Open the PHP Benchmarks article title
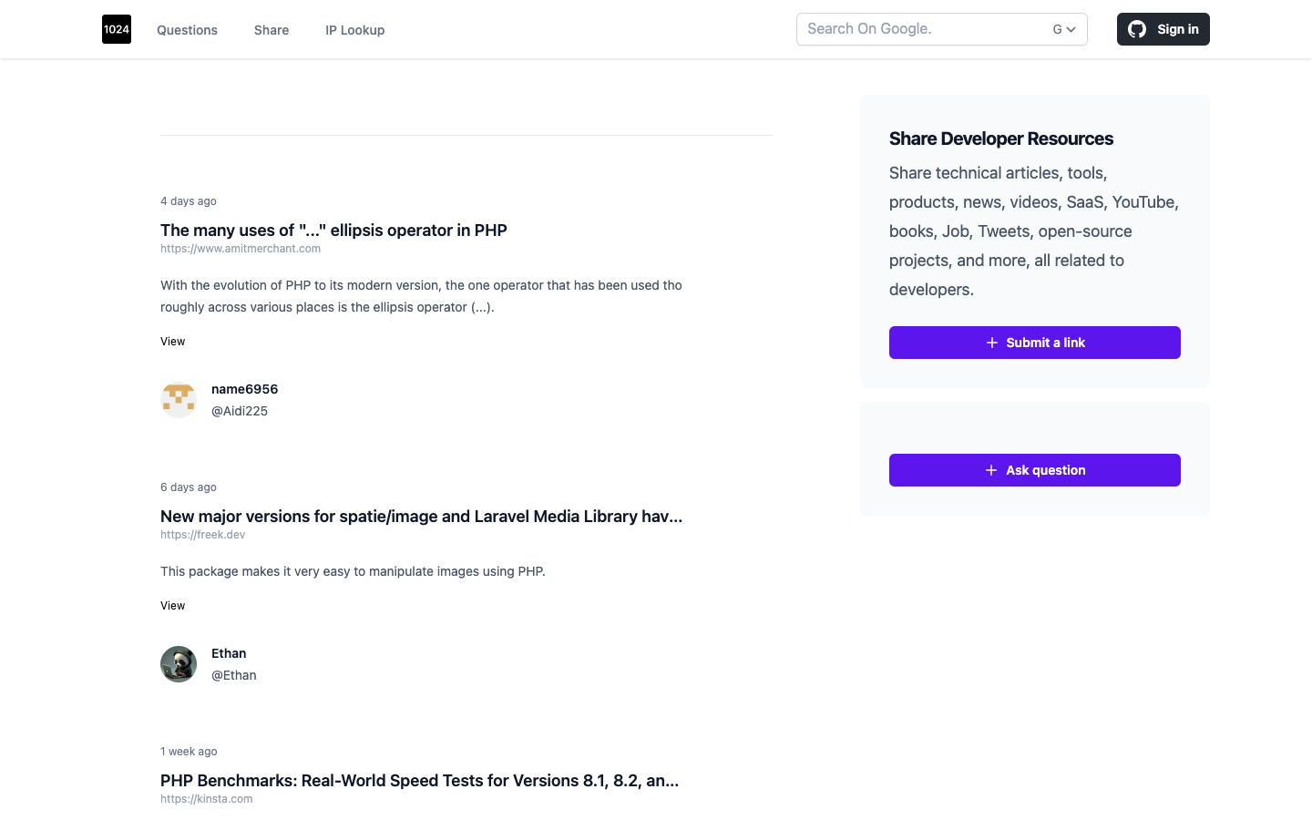The height and width of the screenshot is (820, 1312). click(419, 781)
